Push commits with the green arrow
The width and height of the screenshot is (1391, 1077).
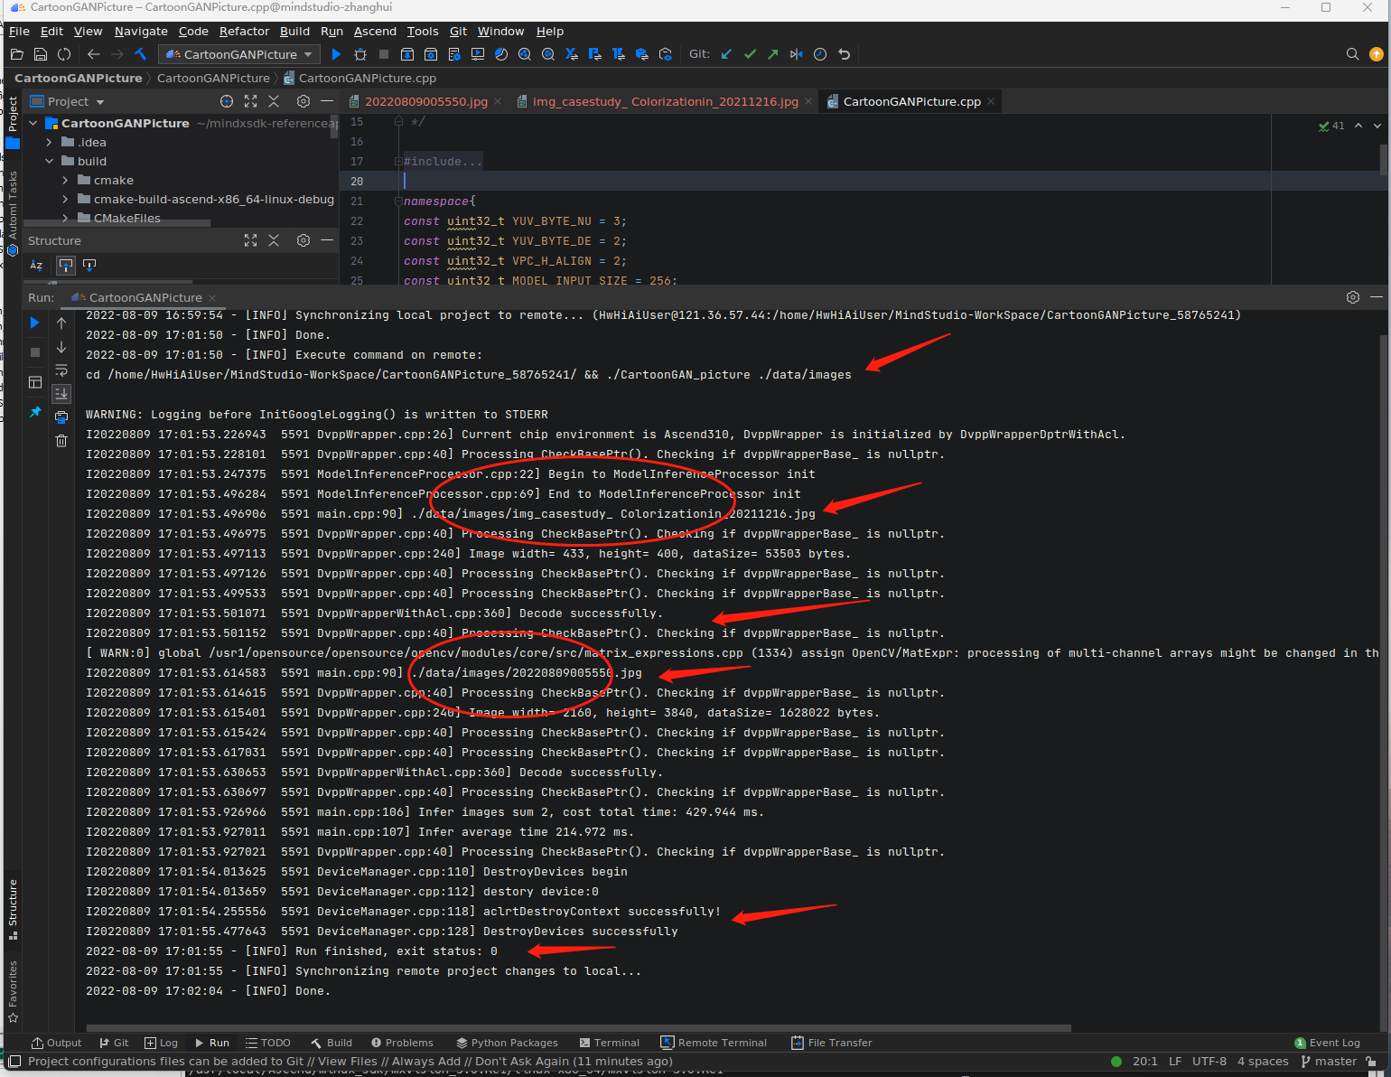tap(773, 54)
